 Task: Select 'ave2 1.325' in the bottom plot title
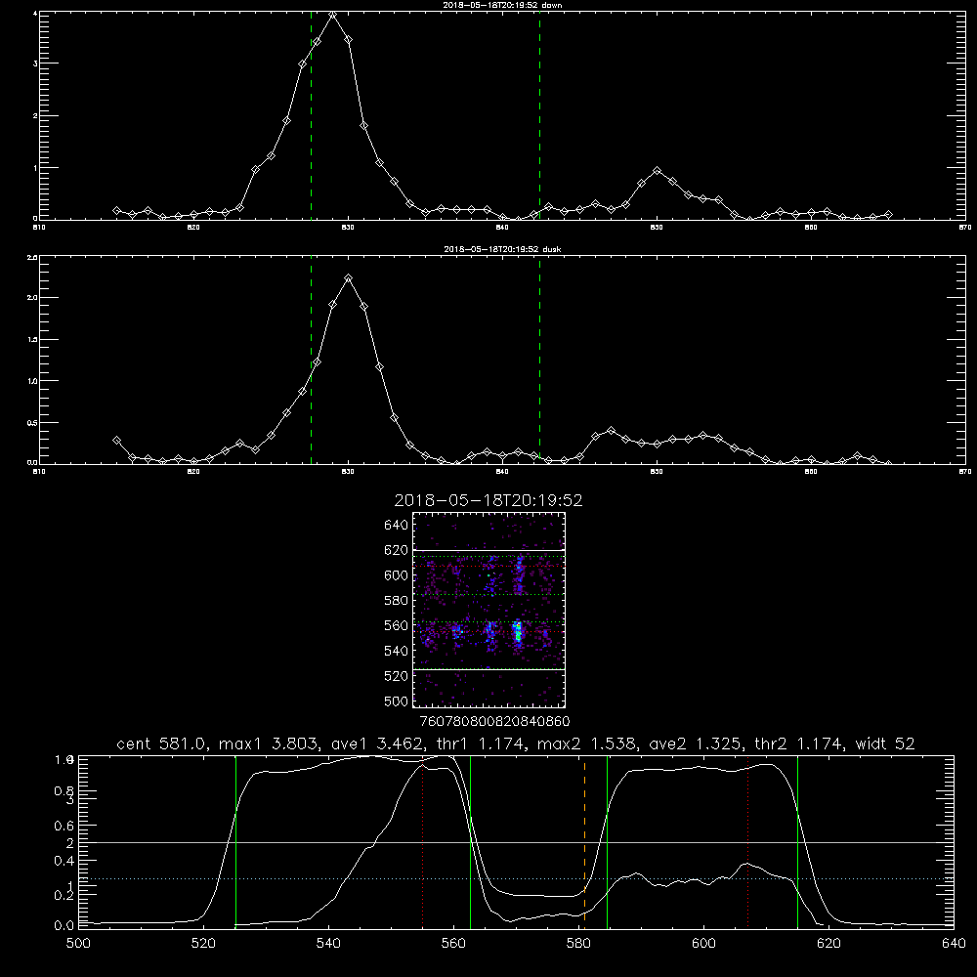(695, 743)
